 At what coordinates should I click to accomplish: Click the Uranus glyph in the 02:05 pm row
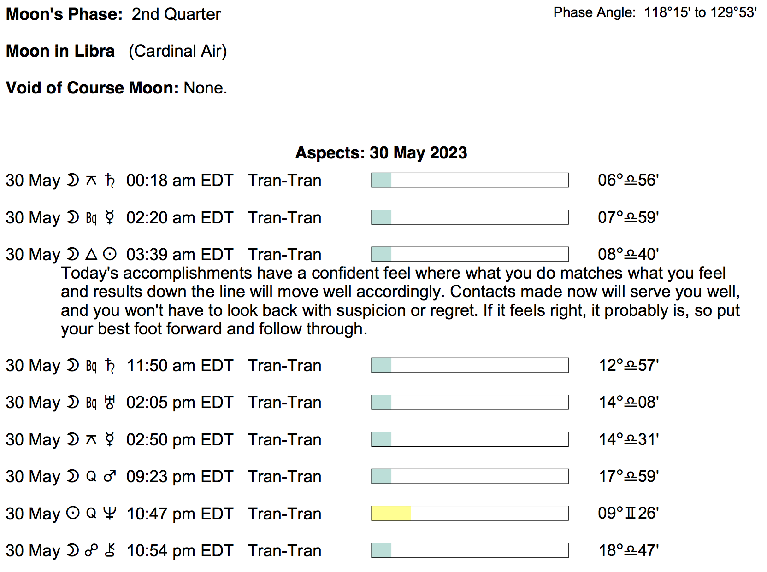tap(110, 402)
